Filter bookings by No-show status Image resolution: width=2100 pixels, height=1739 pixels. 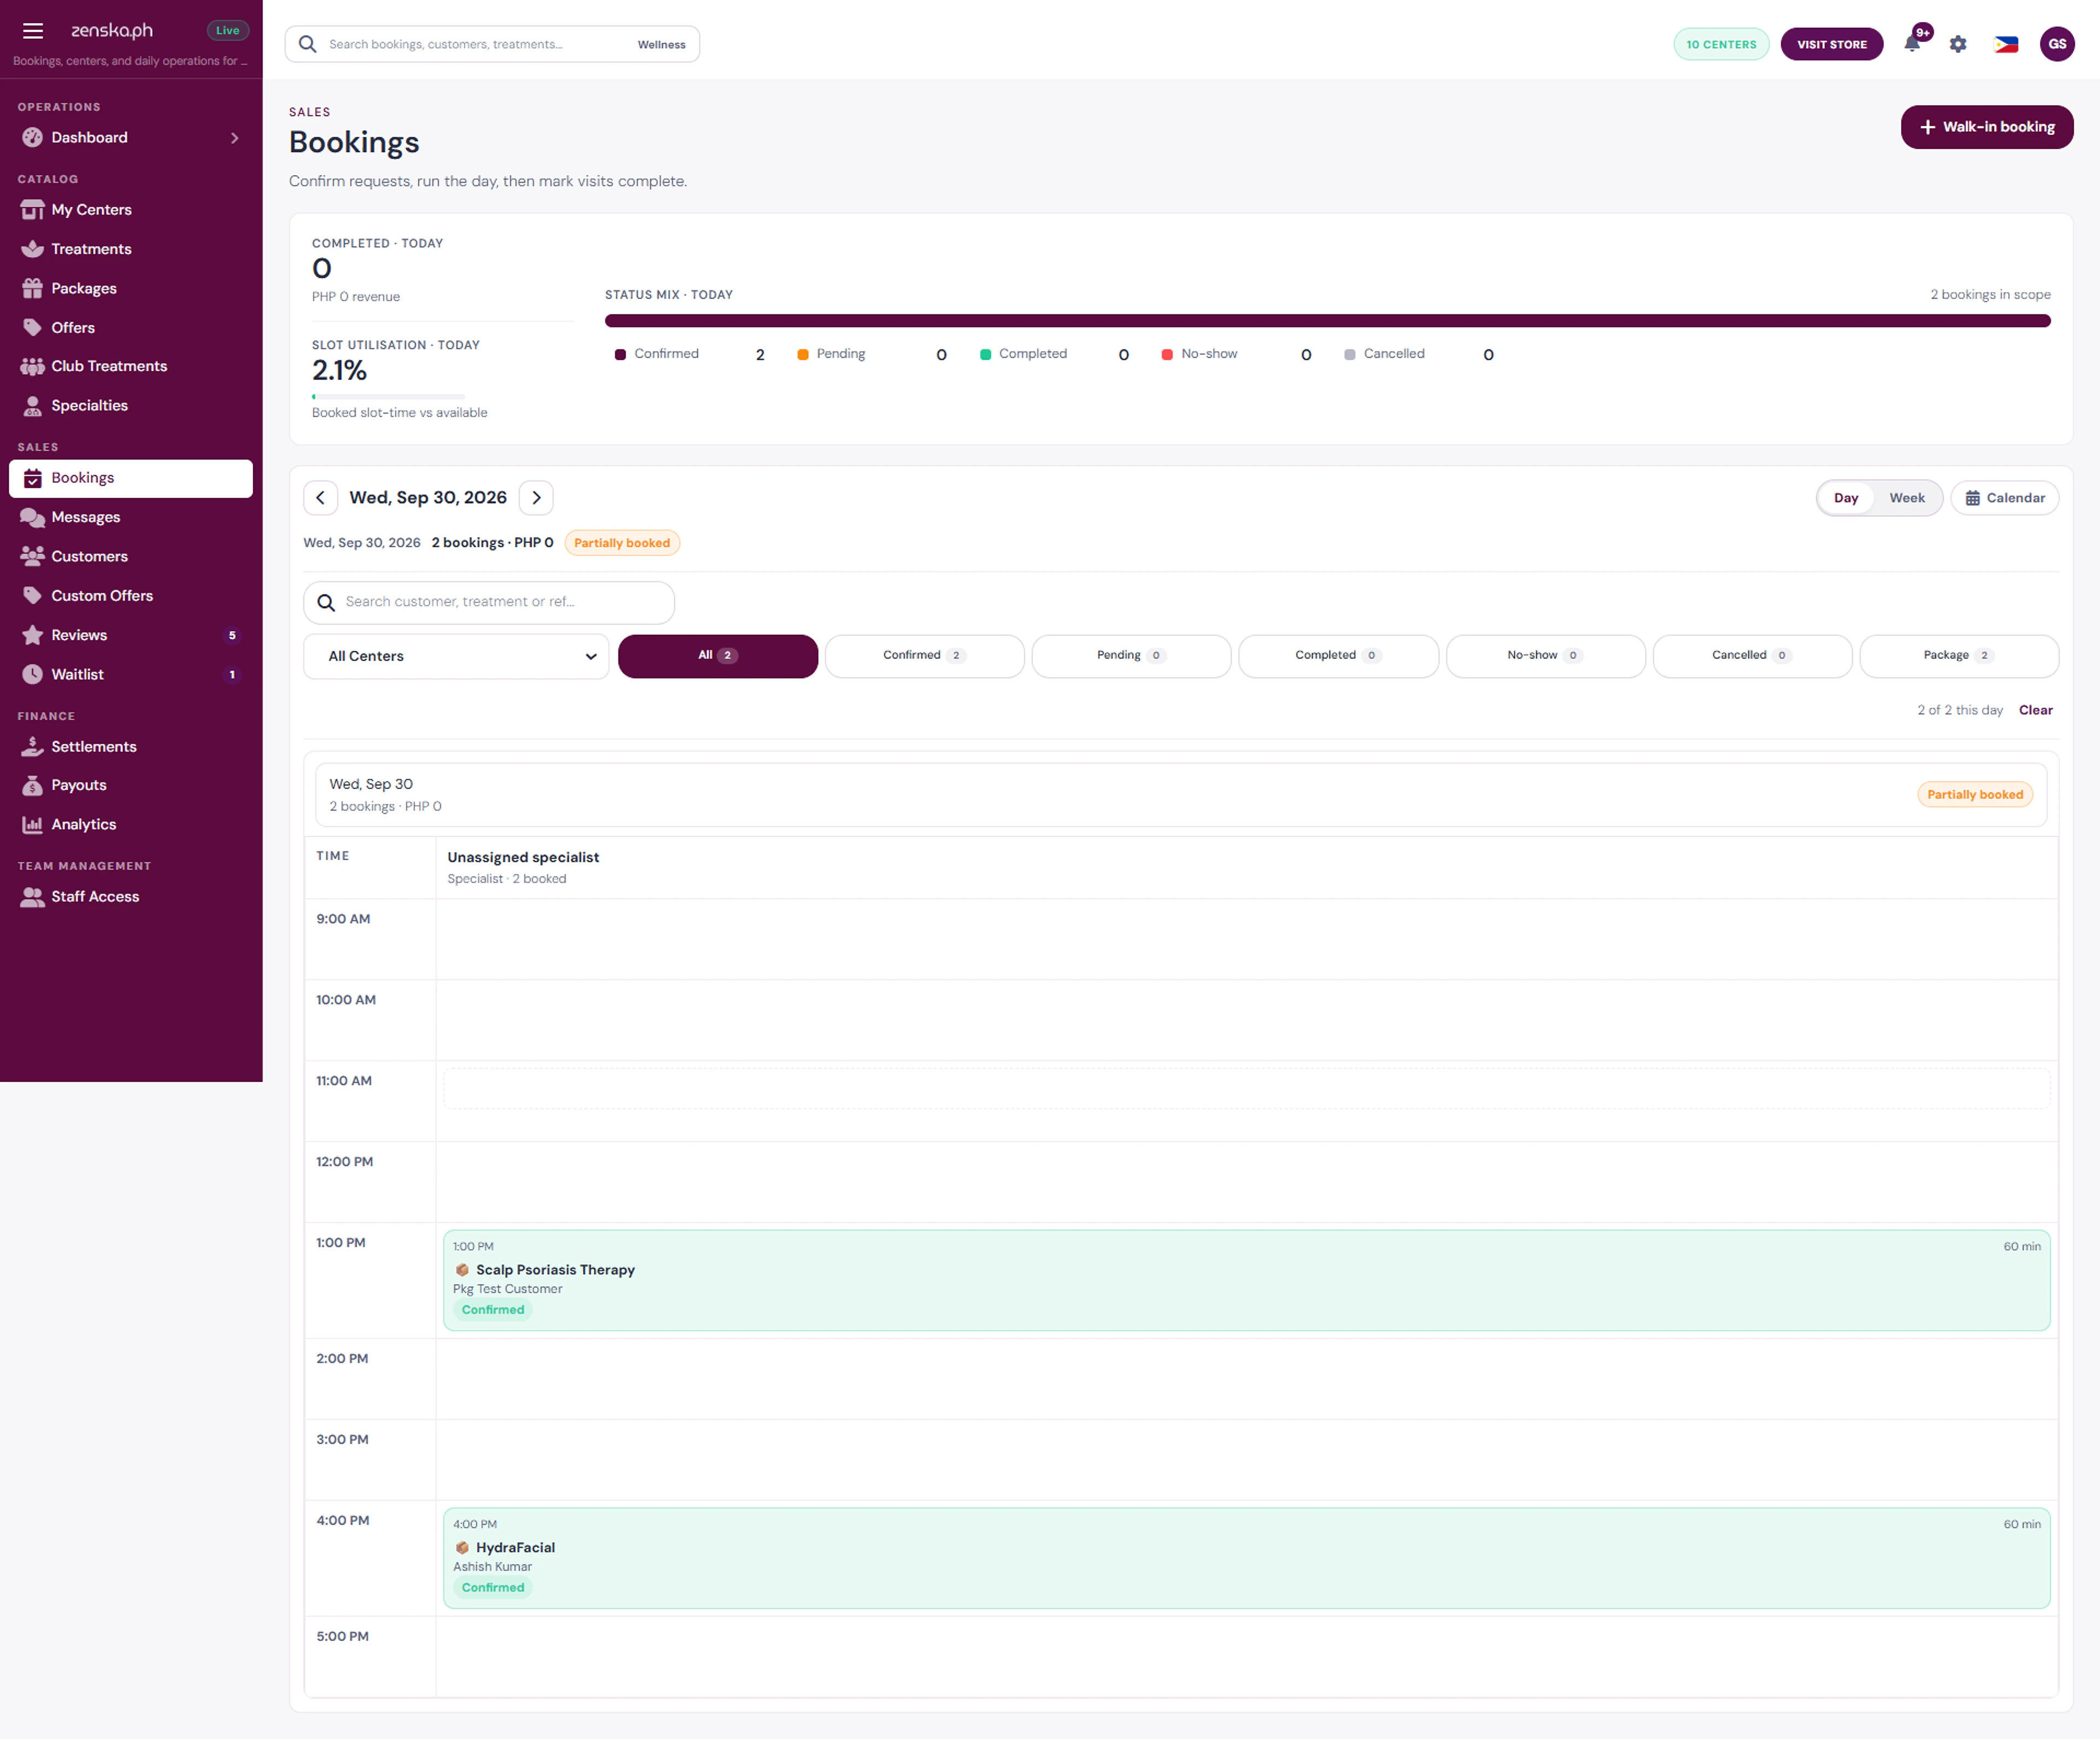tap(1545, 656)
